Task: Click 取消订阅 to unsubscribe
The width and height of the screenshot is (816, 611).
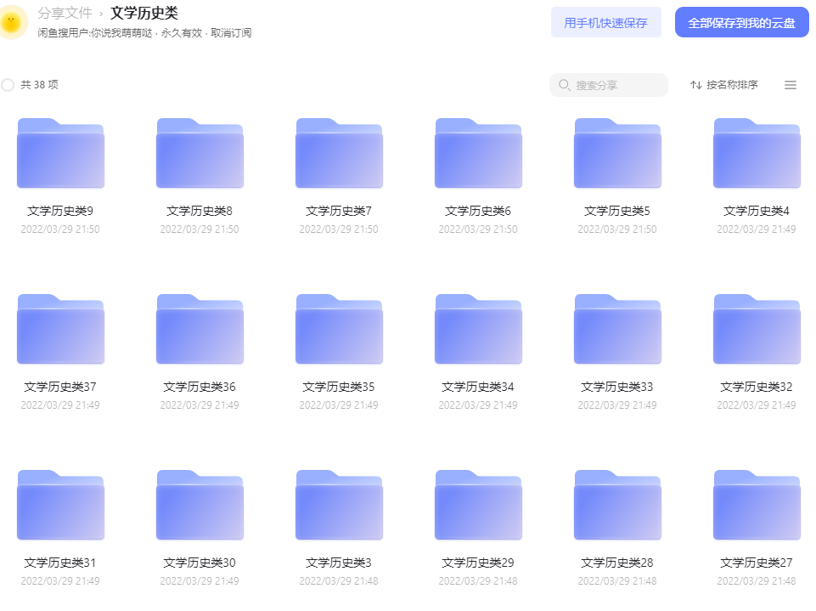Action: 231,33
